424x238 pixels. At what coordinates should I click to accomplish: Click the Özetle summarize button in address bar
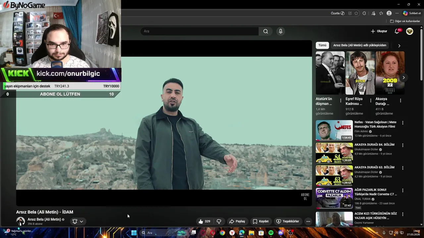coord(338,13)
